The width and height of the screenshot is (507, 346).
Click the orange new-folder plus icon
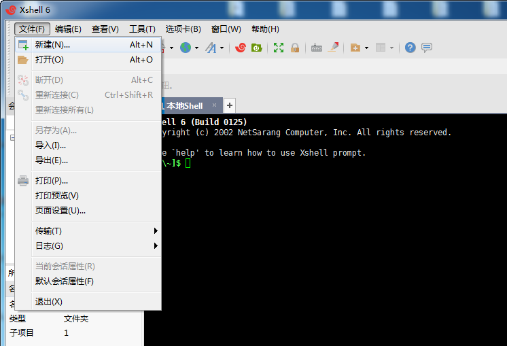(x=355, y=48)
